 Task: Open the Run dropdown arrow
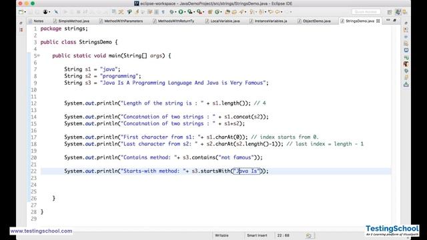185,12
